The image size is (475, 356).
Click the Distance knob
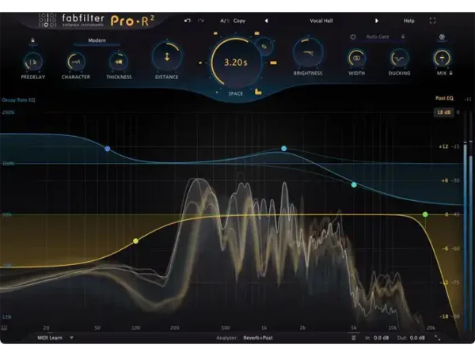coord(166,56)
